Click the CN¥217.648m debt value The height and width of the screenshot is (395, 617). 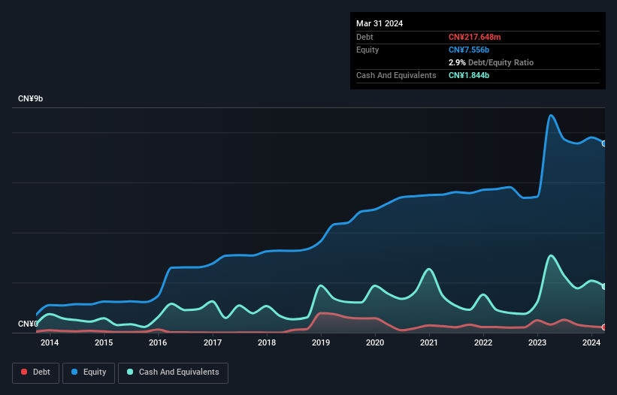tap(474, 37)
